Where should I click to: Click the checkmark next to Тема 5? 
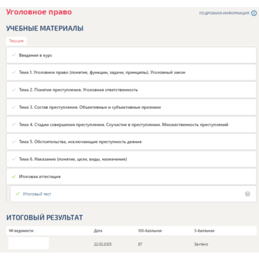14,142
